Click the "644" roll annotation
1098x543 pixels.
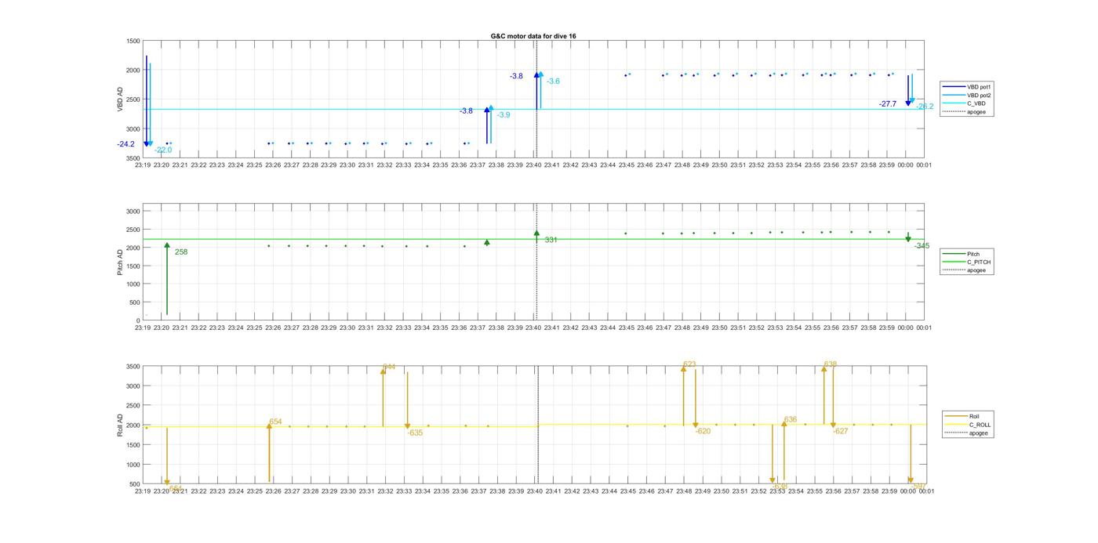pos(389,367)
